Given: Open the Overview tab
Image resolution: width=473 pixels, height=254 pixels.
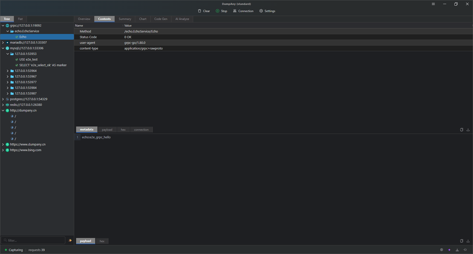Looking at the screenshot, I should point(84,19).
